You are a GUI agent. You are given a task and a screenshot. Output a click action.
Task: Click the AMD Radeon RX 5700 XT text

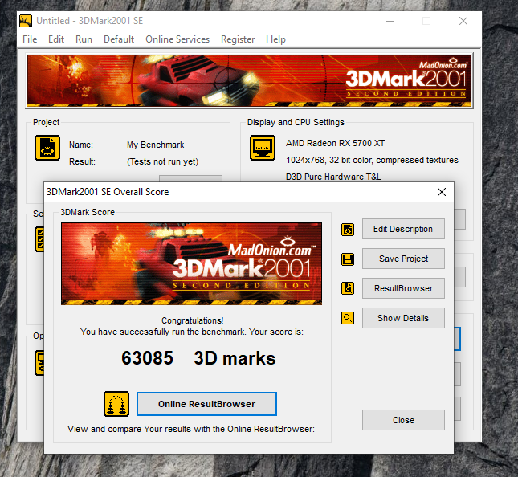coord(336,143)
